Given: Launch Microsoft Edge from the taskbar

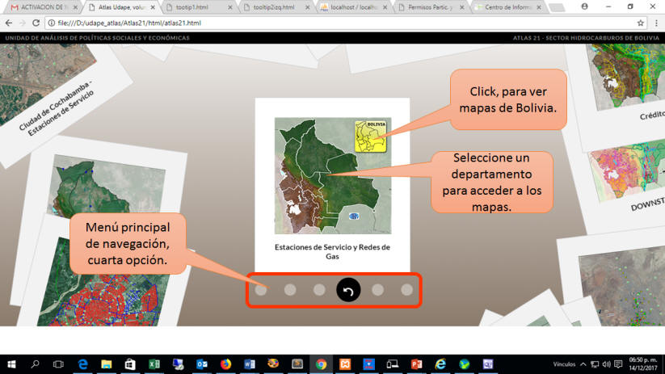Looking at the screenshot, I should pyautogui.click(x=82, y=364).
